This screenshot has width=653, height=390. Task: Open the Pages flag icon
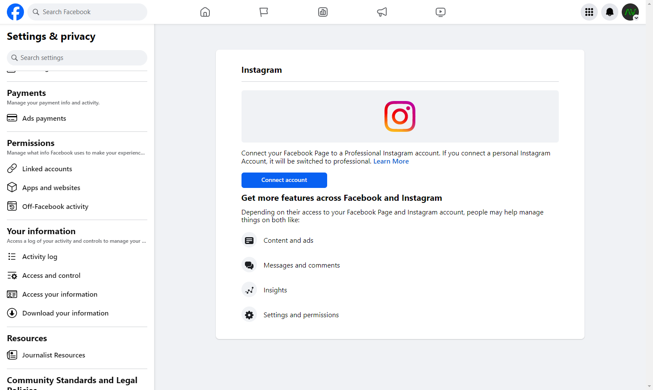(264, 12)
